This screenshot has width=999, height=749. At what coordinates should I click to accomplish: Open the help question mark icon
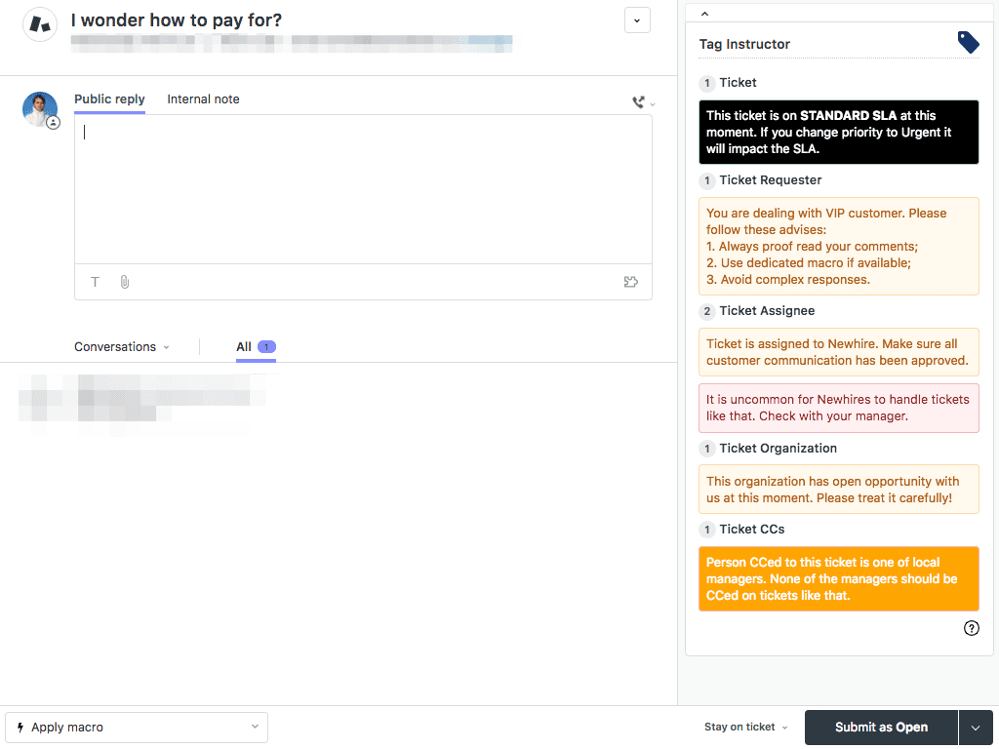click(971, 628)
